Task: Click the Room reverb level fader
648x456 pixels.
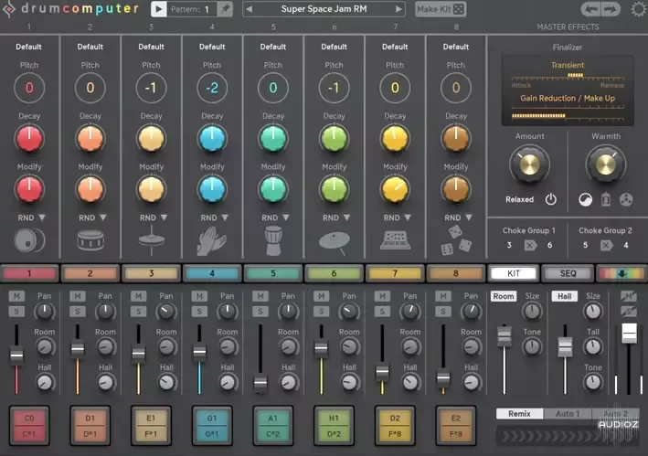Action: click(505, 335)
